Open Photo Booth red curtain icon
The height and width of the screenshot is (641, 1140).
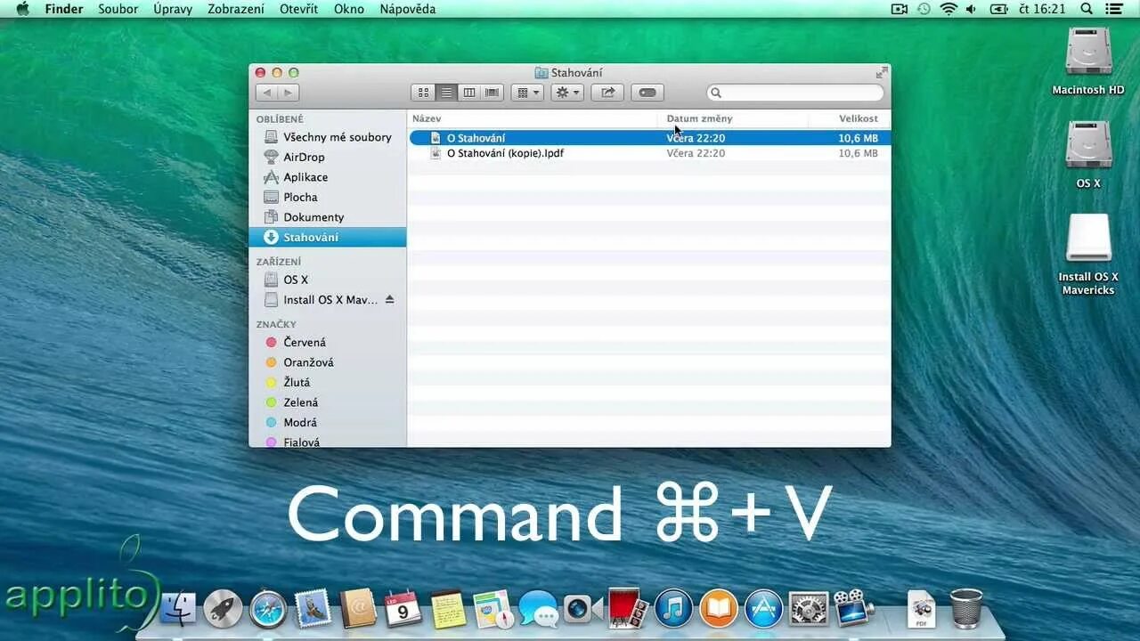[628, 610]
